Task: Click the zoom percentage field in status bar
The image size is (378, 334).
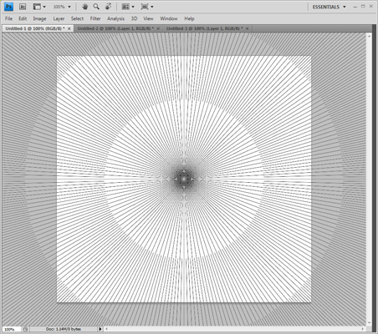Action: 11,329
